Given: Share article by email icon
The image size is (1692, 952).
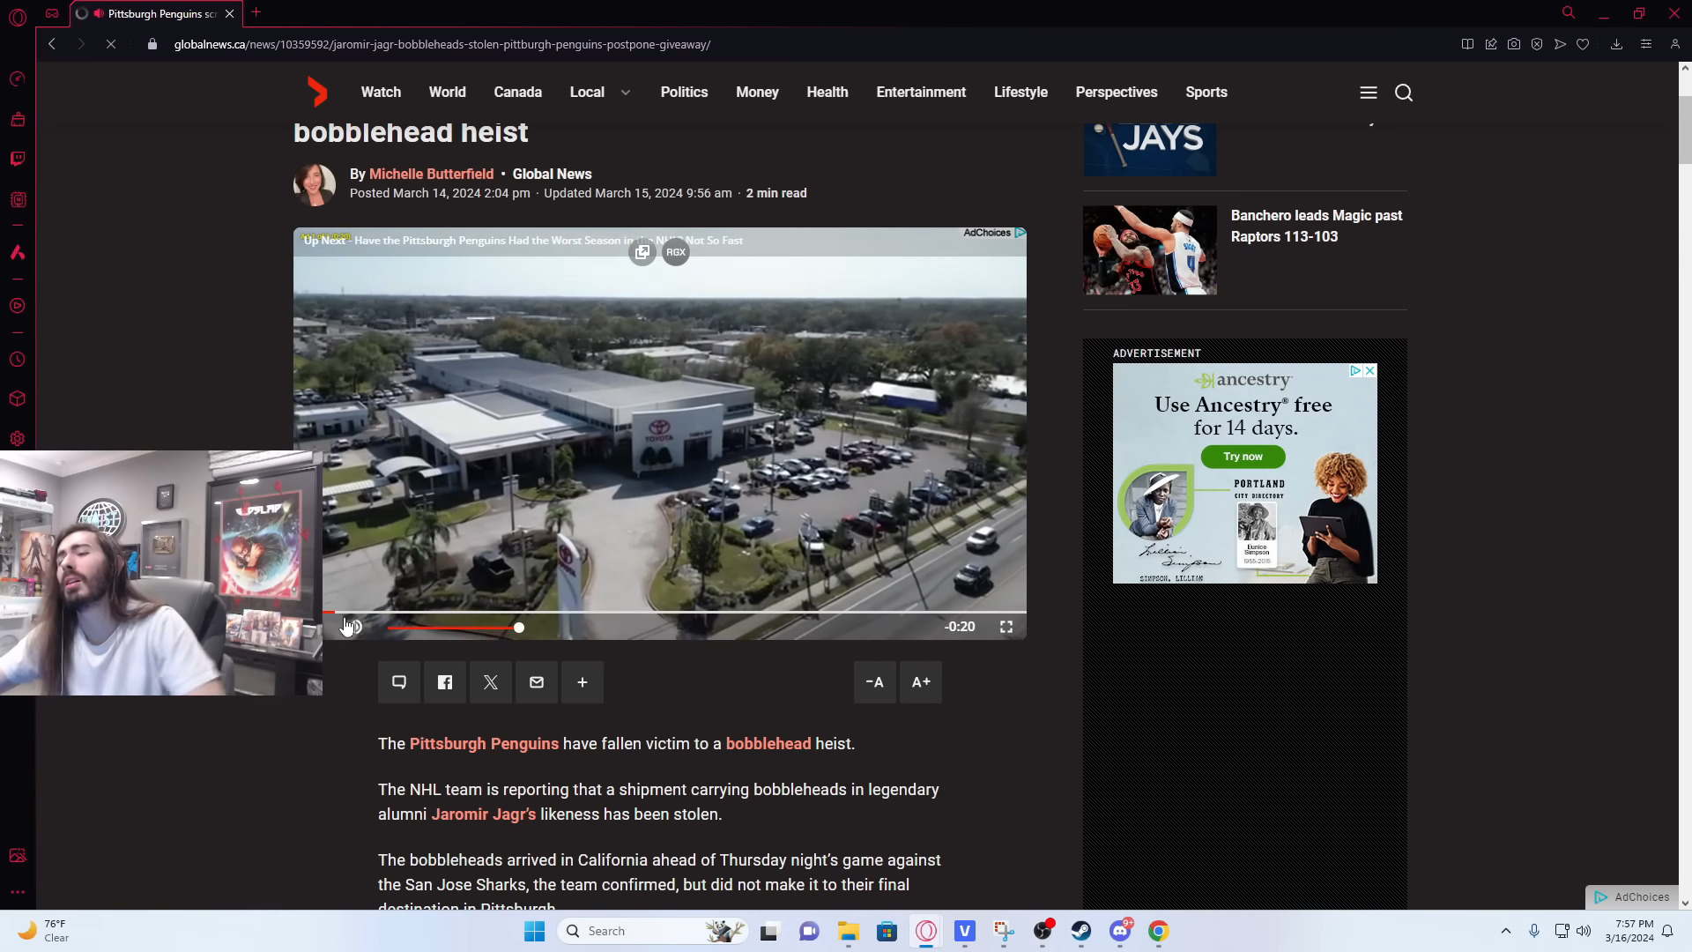Looking at the screenshot, I should coord(537,682).
